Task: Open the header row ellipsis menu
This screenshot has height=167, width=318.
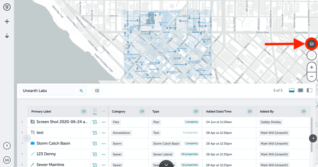Action: 104,111
